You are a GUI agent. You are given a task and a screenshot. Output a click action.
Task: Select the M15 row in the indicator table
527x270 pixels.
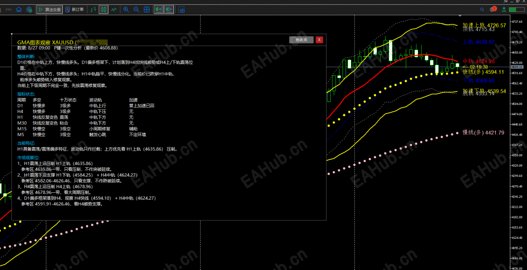click(77, 129)
